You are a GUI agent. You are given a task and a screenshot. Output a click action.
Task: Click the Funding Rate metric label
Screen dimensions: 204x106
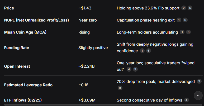click(17, 48)
